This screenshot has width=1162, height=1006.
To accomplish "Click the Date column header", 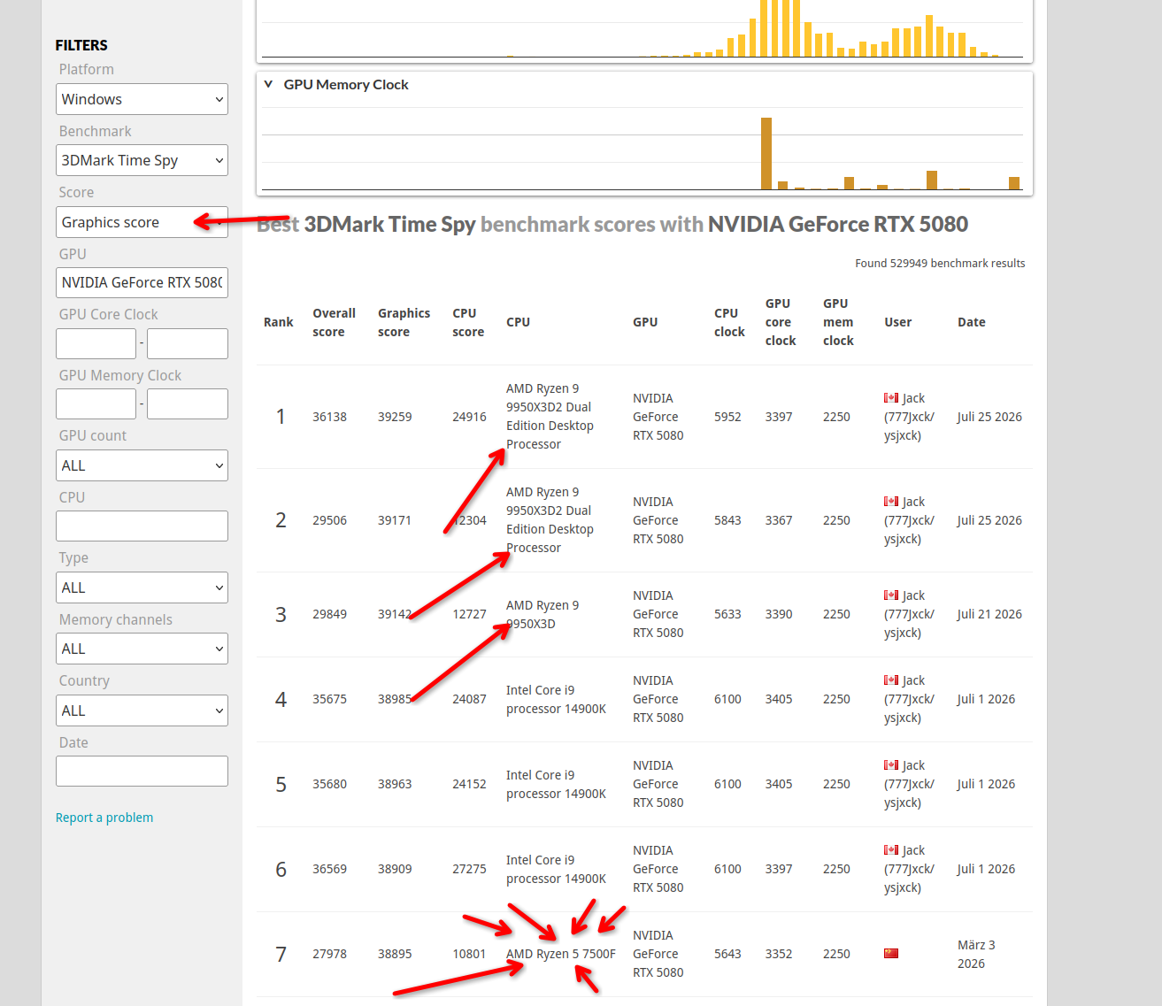I will (971, 322).
